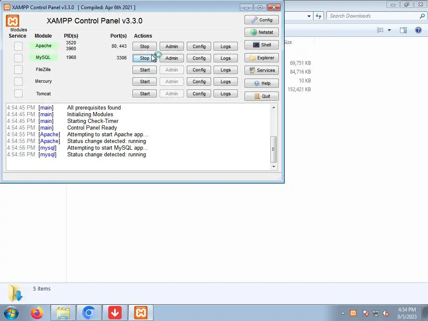This screenshot has height=321, width=428.
Task: Launch the Shell terminal button
Action: coord(262,45)
